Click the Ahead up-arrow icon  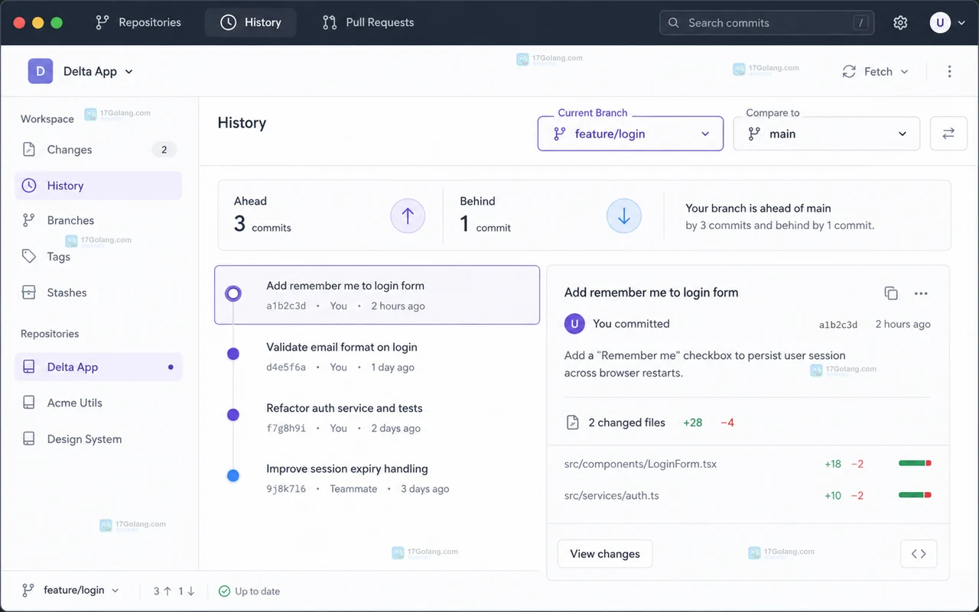(408, 216)
